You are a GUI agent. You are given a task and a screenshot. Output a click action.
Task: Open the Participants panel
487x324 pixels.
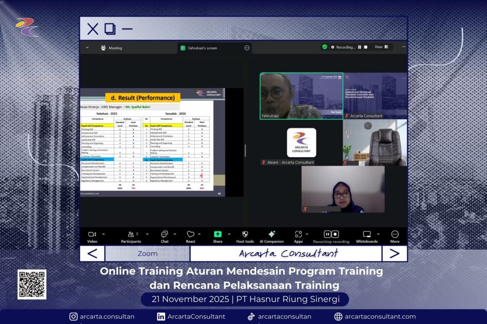pyautogui.click(x=131, y=234)
